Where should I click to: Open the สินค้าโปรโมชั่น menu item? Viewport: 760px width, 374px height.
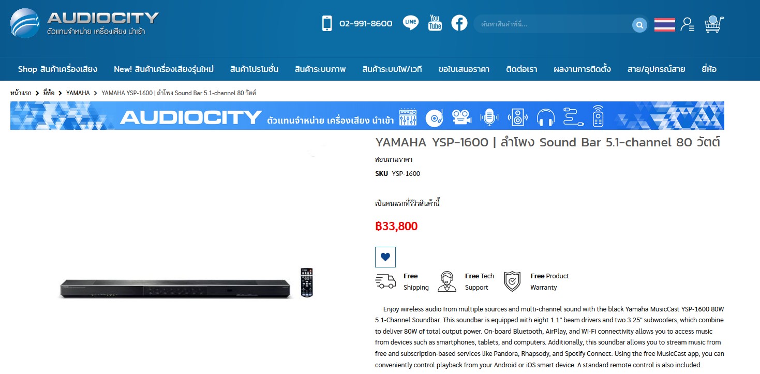click(254, 69)
